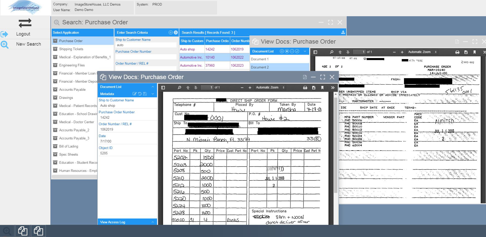Select Spec Sheets application
486x237 pixels.
pyautogui.click(x=75, y=154)
